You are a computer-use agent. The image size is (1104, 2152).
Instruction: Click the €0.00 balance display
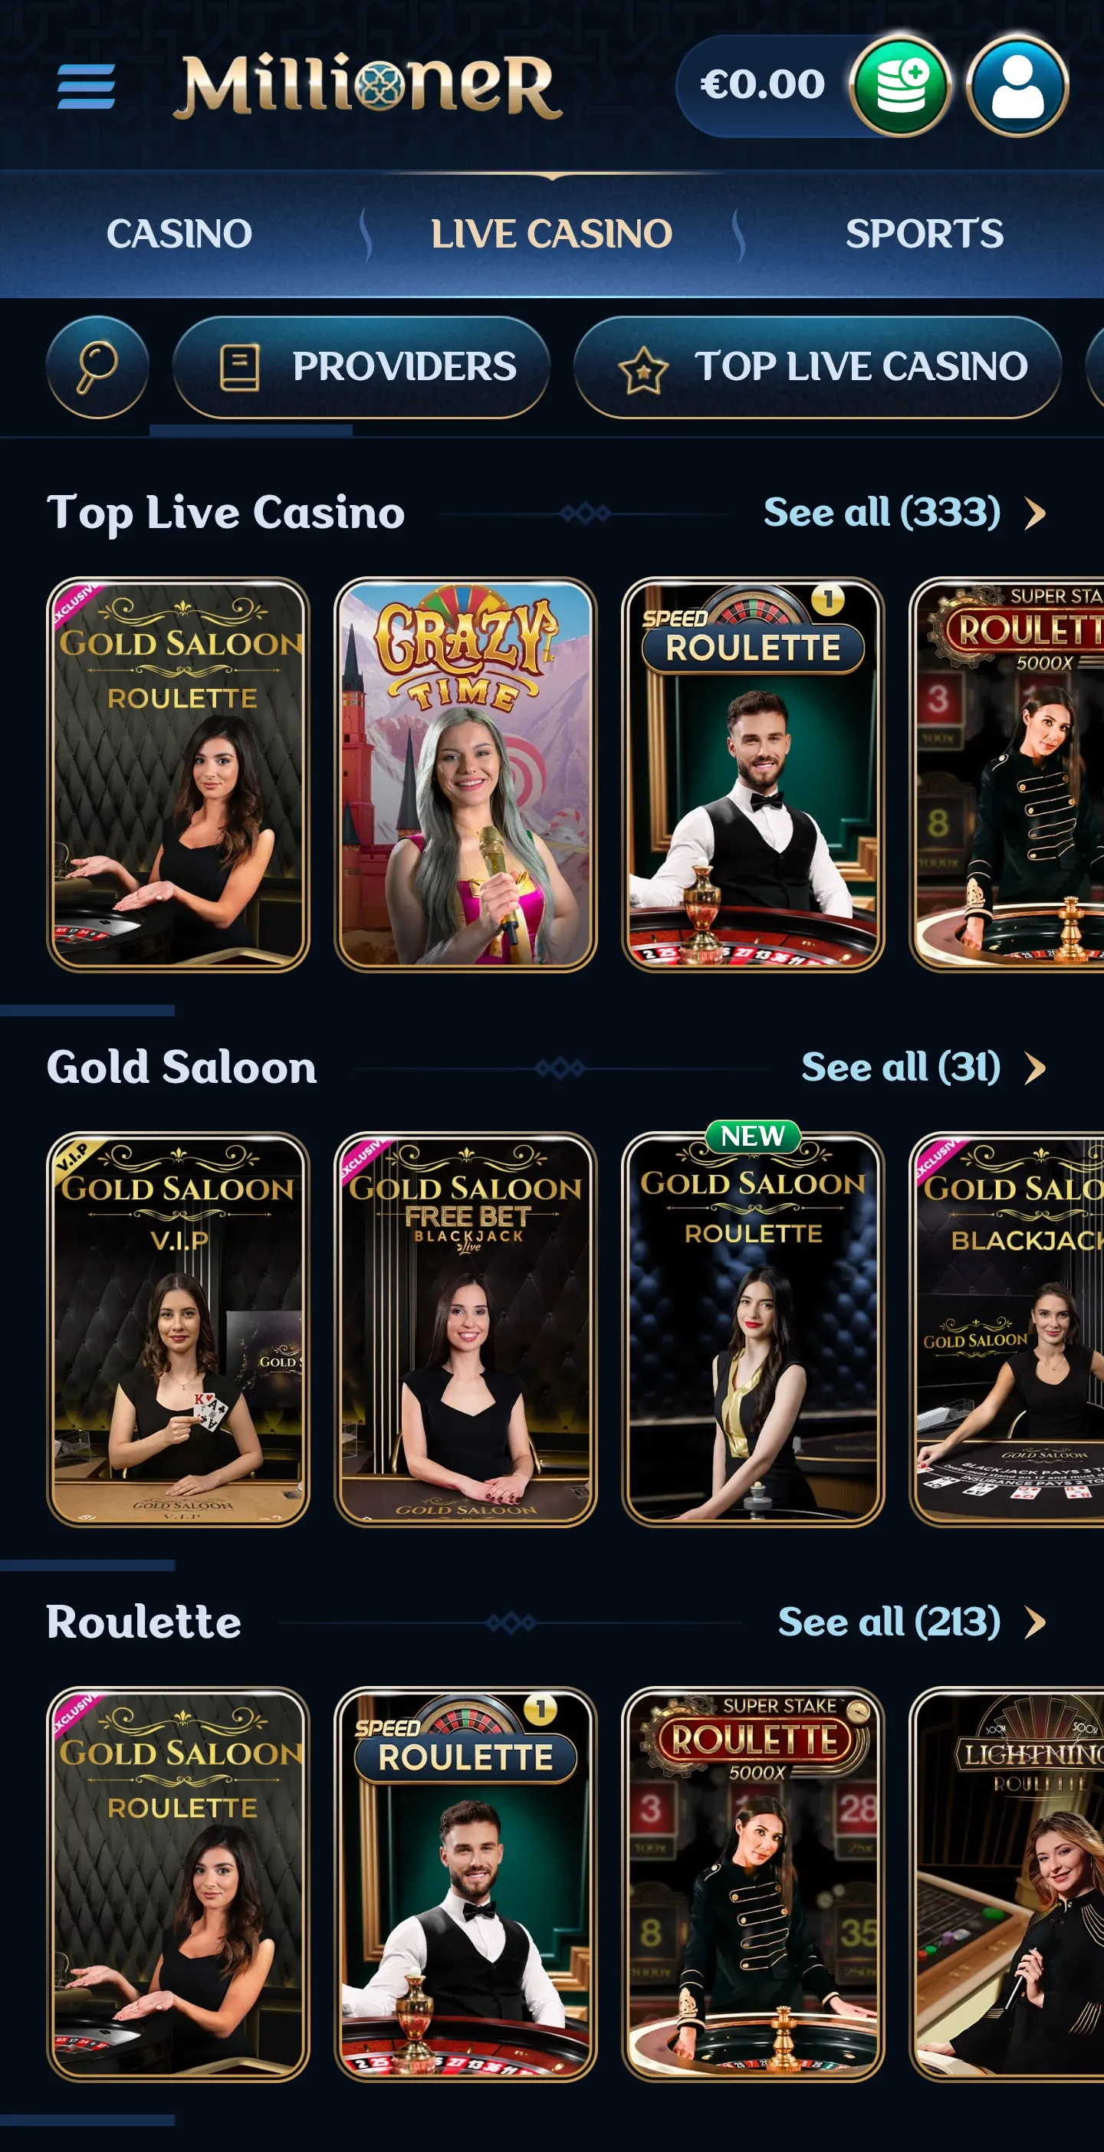coord(762,84)
